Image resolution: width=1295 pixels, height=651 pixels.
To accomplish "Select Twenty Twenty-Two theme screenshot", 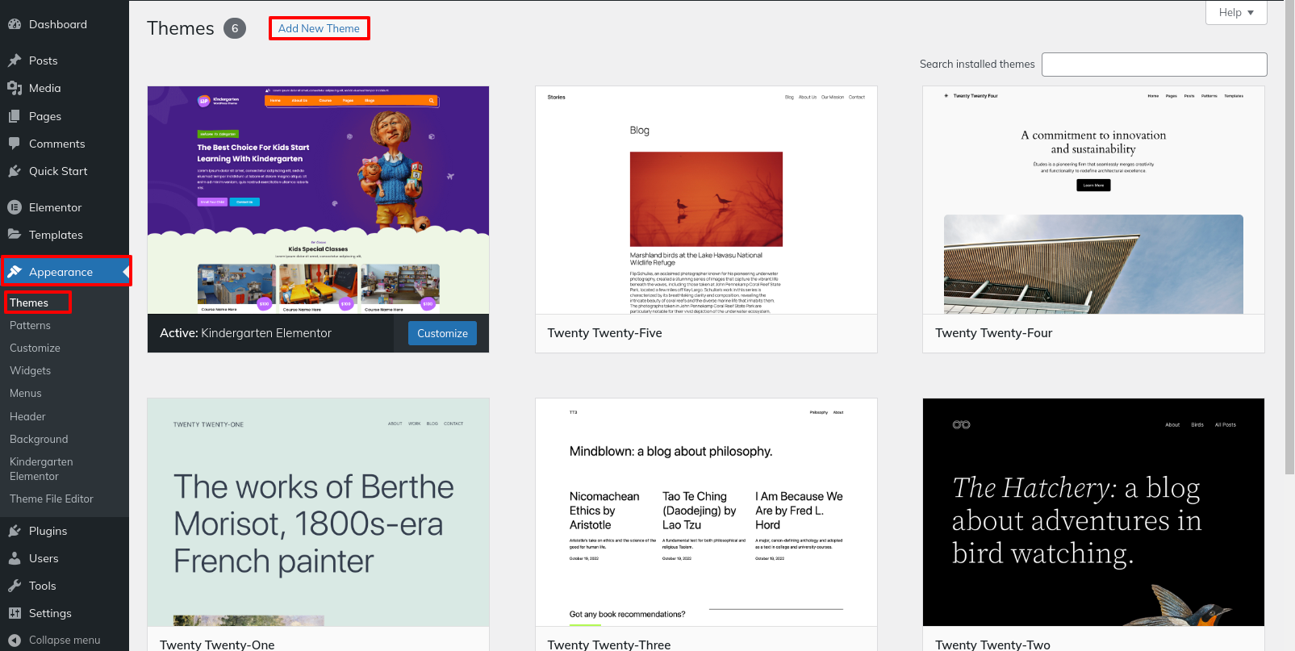I will click(1093, 512).
